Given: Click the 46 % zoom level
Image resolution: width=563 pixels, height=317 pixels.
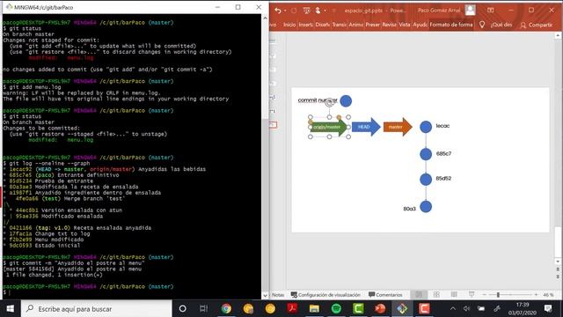Looking at the screenshot, I should [548, 295].
